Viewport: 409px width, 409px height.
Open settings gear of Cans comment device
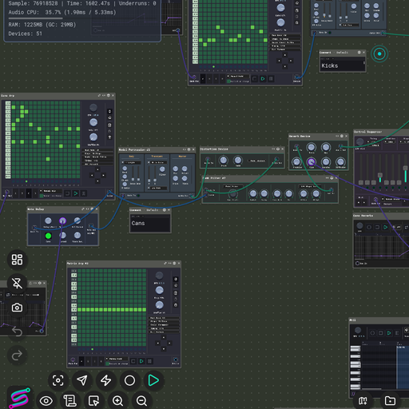(x=165, y=210)
